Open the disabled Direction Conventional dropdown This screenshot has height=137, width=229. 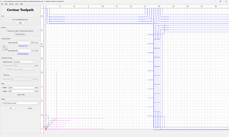(24, 69)
